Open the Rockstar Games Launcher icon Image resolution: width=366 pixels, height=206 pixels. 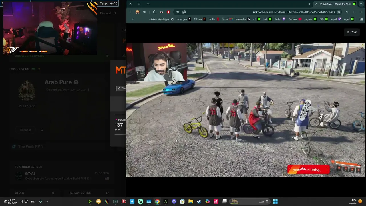tap(124, 201)
